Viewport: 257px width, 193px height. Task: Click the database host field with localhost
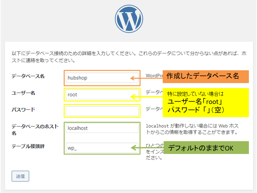click(x=102, y=128)
